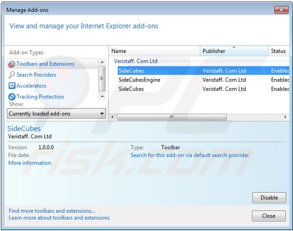Screen dimensions: 293x231
Task: Click the Tracking Protection blocked icon
Action: click(12, 97)
